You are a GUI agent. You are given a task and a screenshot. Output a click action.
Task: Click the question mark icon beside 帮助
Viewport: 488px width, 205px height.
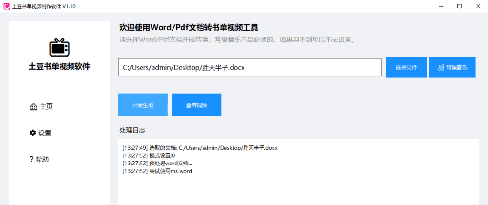click(x=31, y=159)
